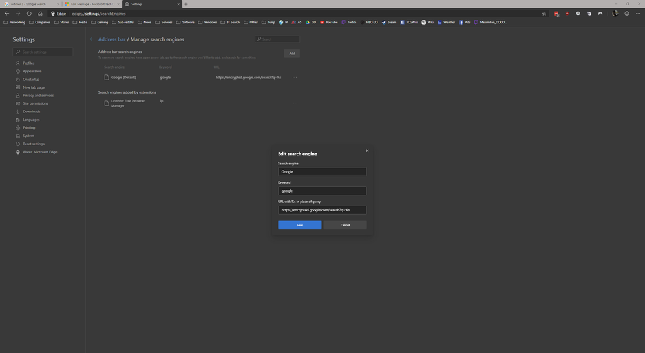Image resolution: width=645 pixels, height=353 pixels.
Task: Click the browser Back arrow
Action: coord(7,14)
